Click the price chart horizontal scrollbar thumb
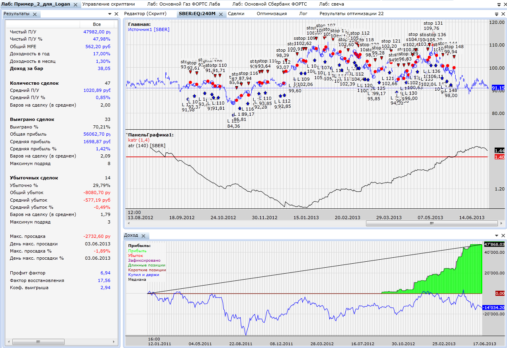Screen dimensions: 507x348 431,224
